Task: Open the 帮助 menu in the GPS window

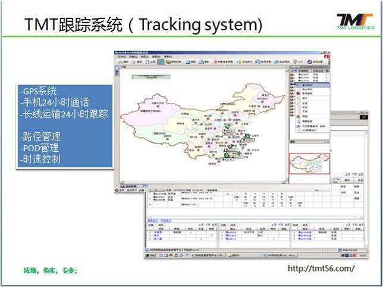Action: (168, 57)
